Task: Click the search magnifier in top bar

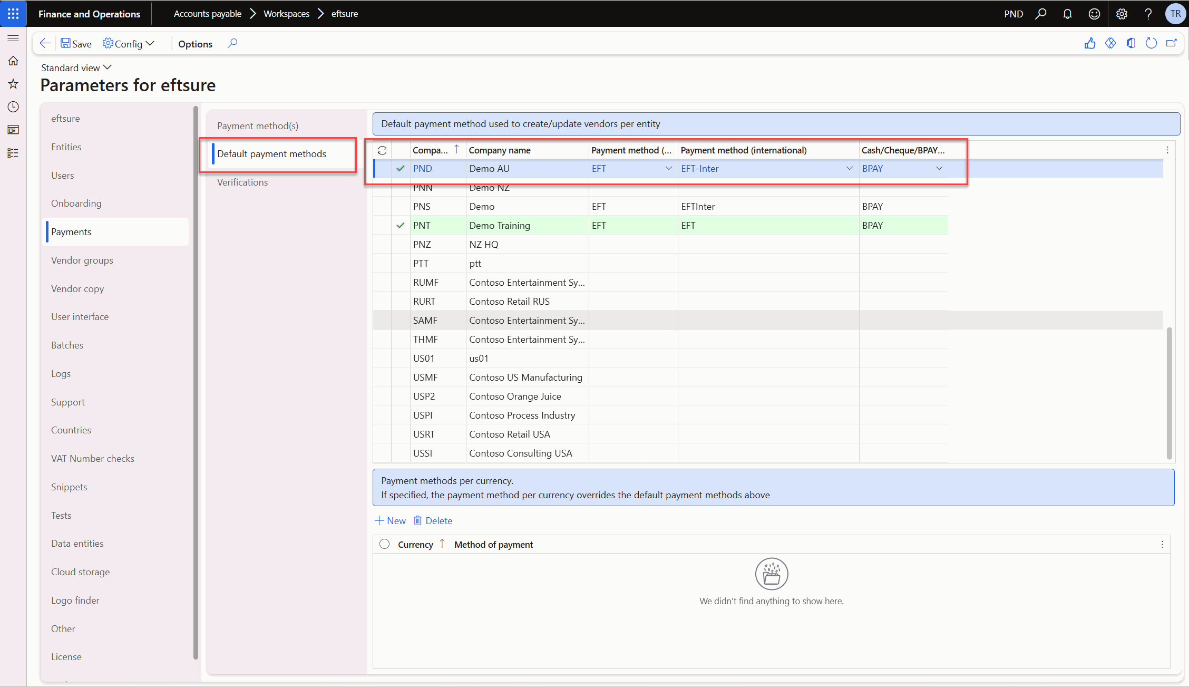Action: click(1041, 14)
